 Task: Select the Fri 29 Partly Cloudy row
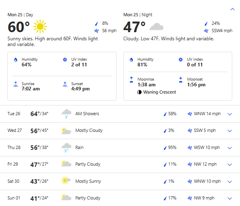(120, 164)
